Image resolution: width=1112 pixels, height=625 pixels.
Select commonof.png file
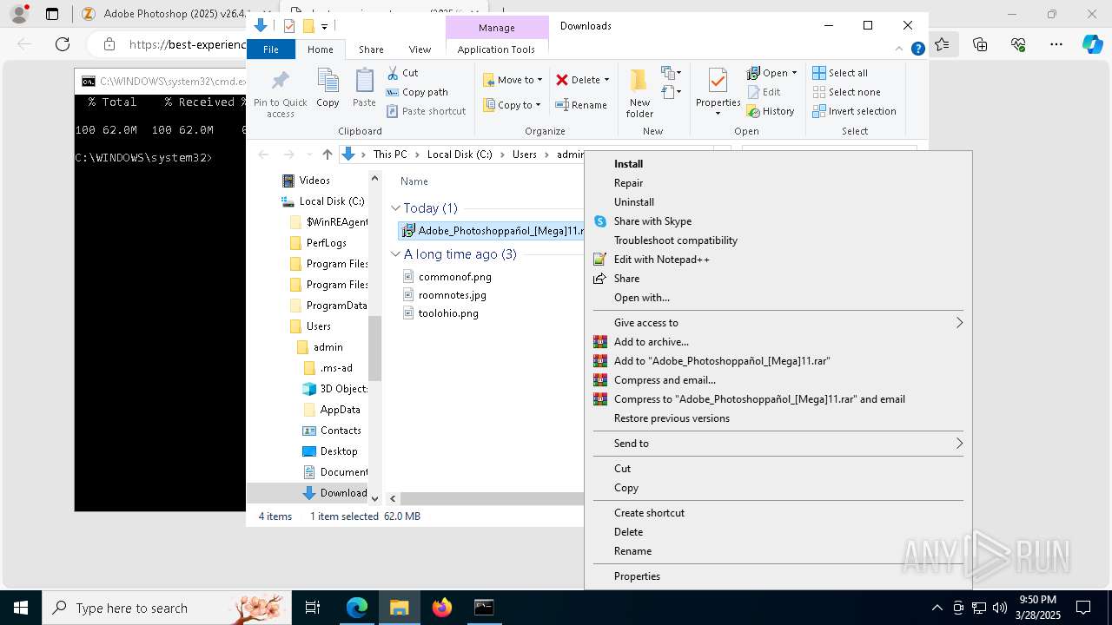tap(455, 277)
